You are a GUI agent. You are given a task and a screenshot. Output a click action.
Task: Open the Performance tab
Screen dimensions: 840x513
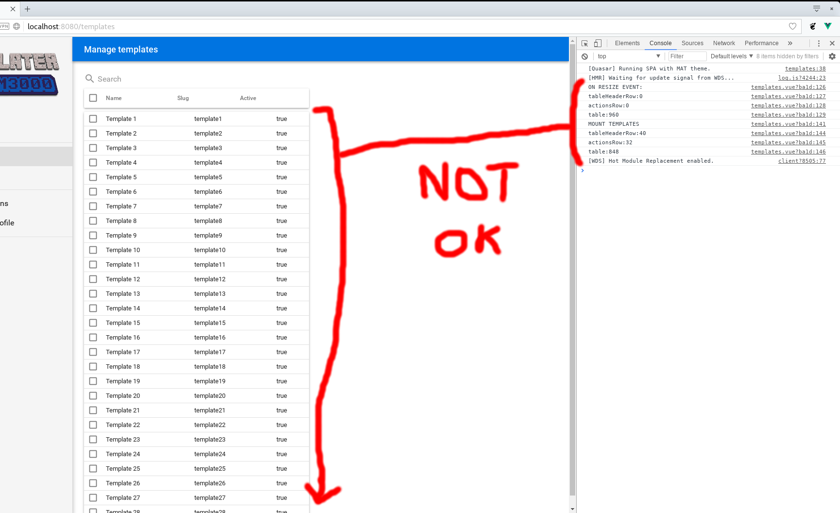pyautogui.click(x=761, y=43)
